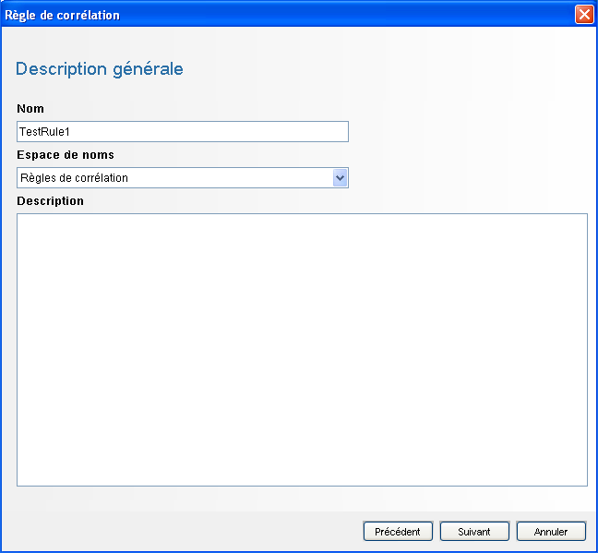
Task: Click the Nom field containing TestRule1
Action: pos(183,132)
